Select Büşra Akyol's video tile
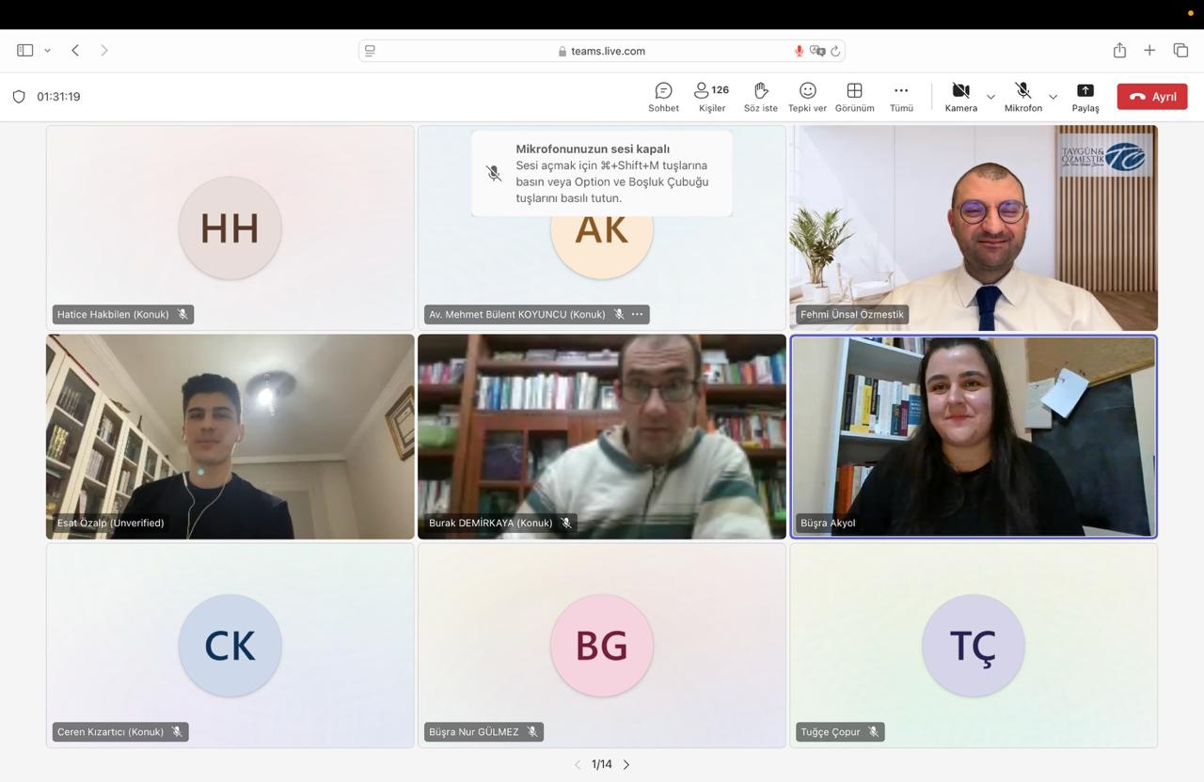Image resolution: width=1204 pixels, height=782 pixels. pyautogui.click(x=973, y=436)
